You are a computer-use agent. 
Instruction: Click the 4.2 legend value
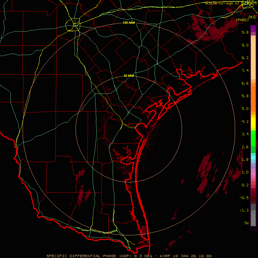coord(245,122)
